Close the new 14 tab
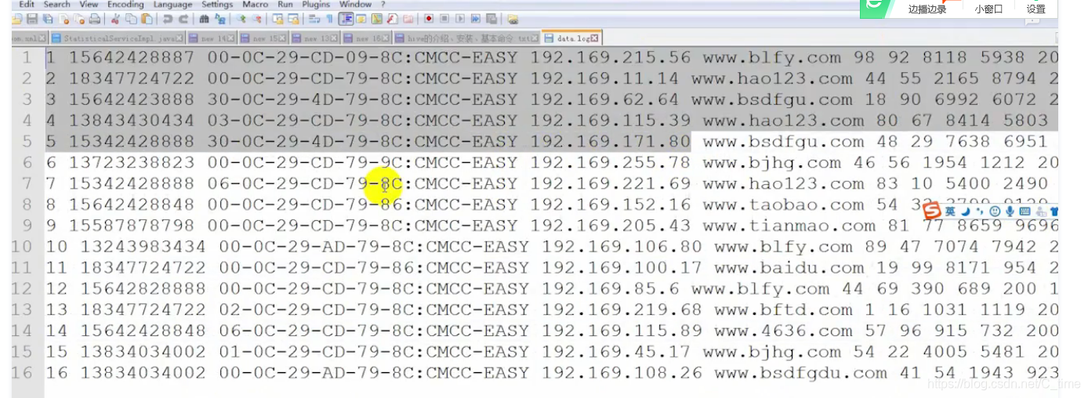This screenshot has height=398, width=1088. pyautogui.click(x=230, y=38)
